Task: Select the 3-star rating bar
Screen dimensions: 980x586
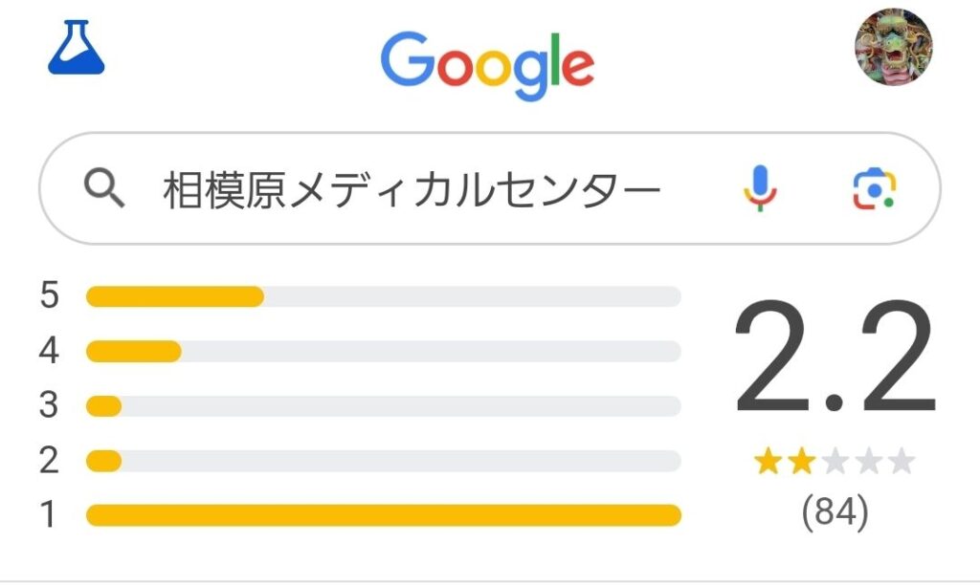Action: [383, 406]
